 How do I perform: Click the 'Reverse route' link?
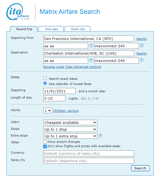(x=54, y=67)
